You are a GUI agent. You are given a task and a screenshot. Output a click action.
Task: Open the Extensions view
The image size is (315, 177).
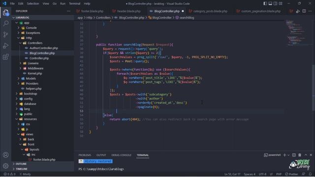(5, 57)
